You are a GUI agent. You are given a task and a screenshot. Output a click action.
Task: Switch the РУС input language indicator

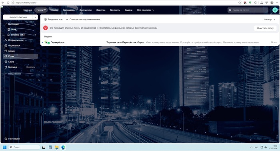pyautogui.click(x=256, y=147)
